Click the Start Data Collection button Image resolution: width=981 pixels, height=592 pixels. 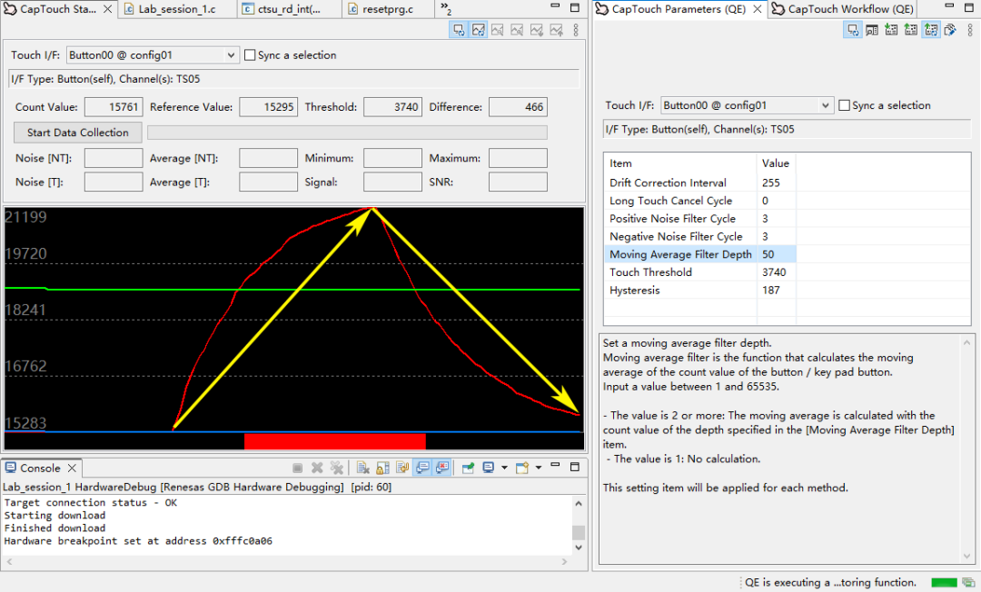click(78, 133)
